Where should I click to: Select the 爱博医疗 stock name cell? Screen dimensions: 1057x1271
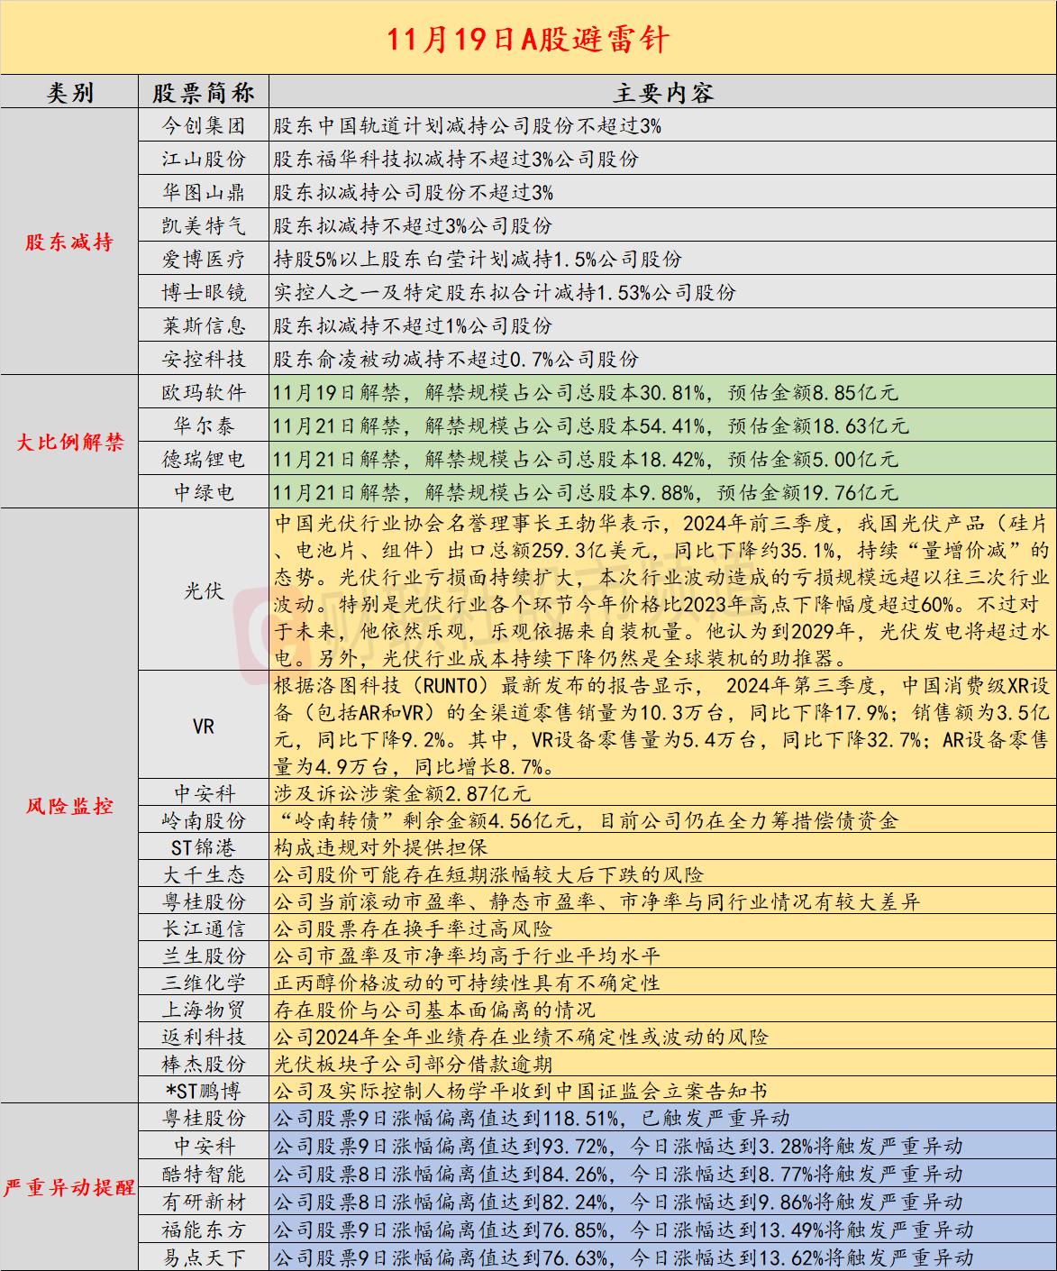tap(204, 260)
